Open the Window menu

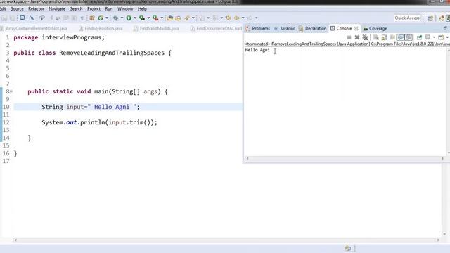(x=125, y=9)
